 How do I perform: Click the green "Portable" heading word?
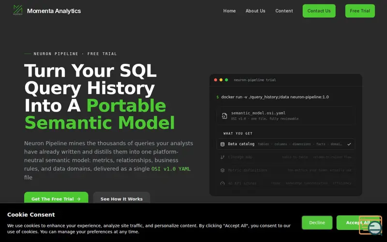point(126,106)
